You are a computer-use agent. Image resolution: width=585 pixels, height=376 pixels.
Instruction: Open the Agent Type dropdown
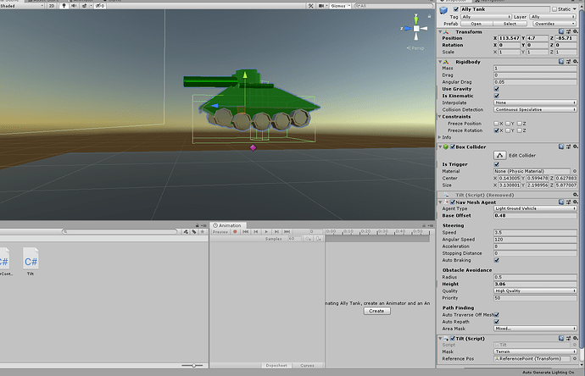coord(535,208)
